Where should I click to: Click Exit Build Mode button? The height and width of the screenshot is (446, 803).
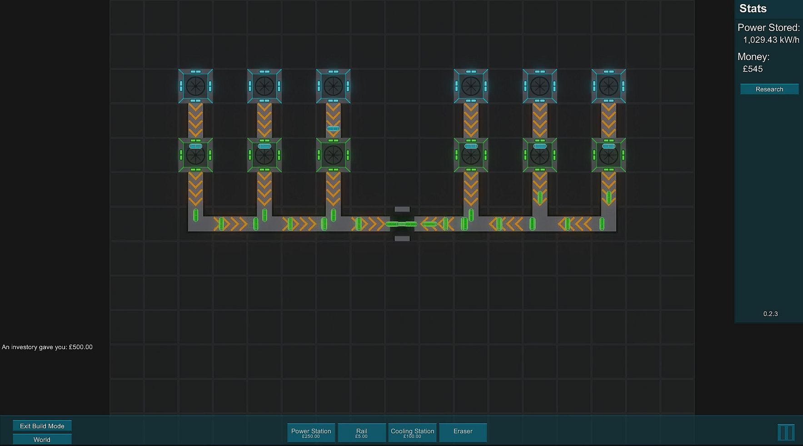click(x=42, y=426)
